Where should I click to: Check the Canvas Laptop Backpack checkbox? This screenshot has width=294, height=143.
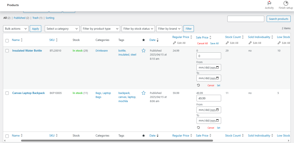point(7,93)
